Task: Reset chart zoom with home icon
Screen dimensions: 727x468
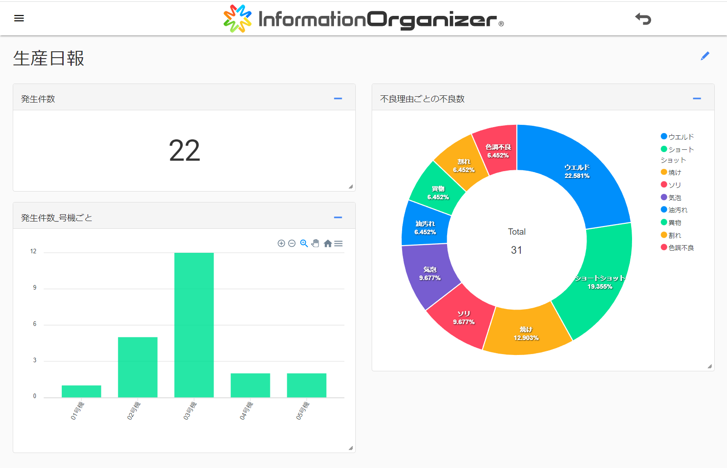Action: pos(328,243)
